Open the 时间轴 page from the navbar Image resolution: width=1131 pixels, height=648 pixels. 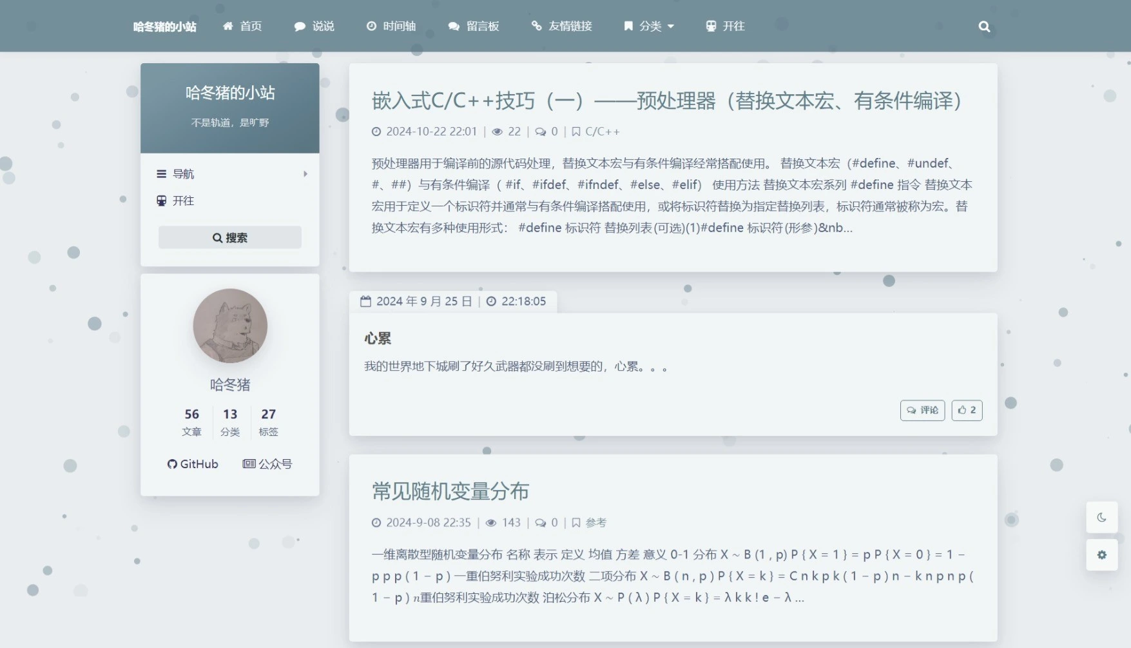[x=391, y=26]
